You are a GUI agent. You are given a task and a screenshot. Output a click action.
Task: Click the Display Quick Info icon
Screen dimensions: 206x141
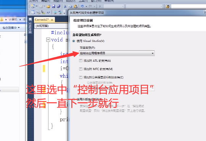point(43,12)
